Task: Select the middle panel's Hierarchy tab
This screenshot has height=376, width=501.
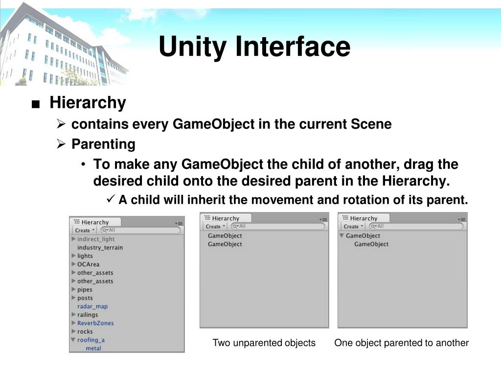Action: click(226, 218)
